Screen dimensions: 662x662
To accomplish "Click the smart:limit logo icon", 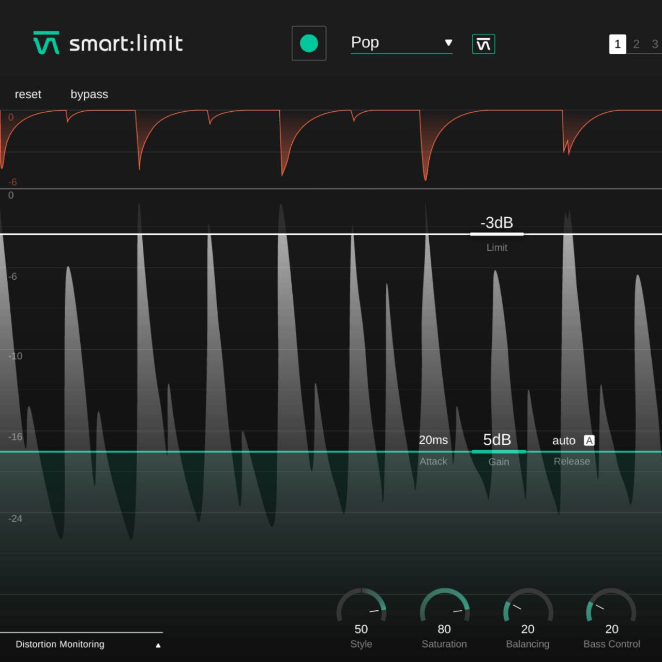I will (x=46, y=43).
